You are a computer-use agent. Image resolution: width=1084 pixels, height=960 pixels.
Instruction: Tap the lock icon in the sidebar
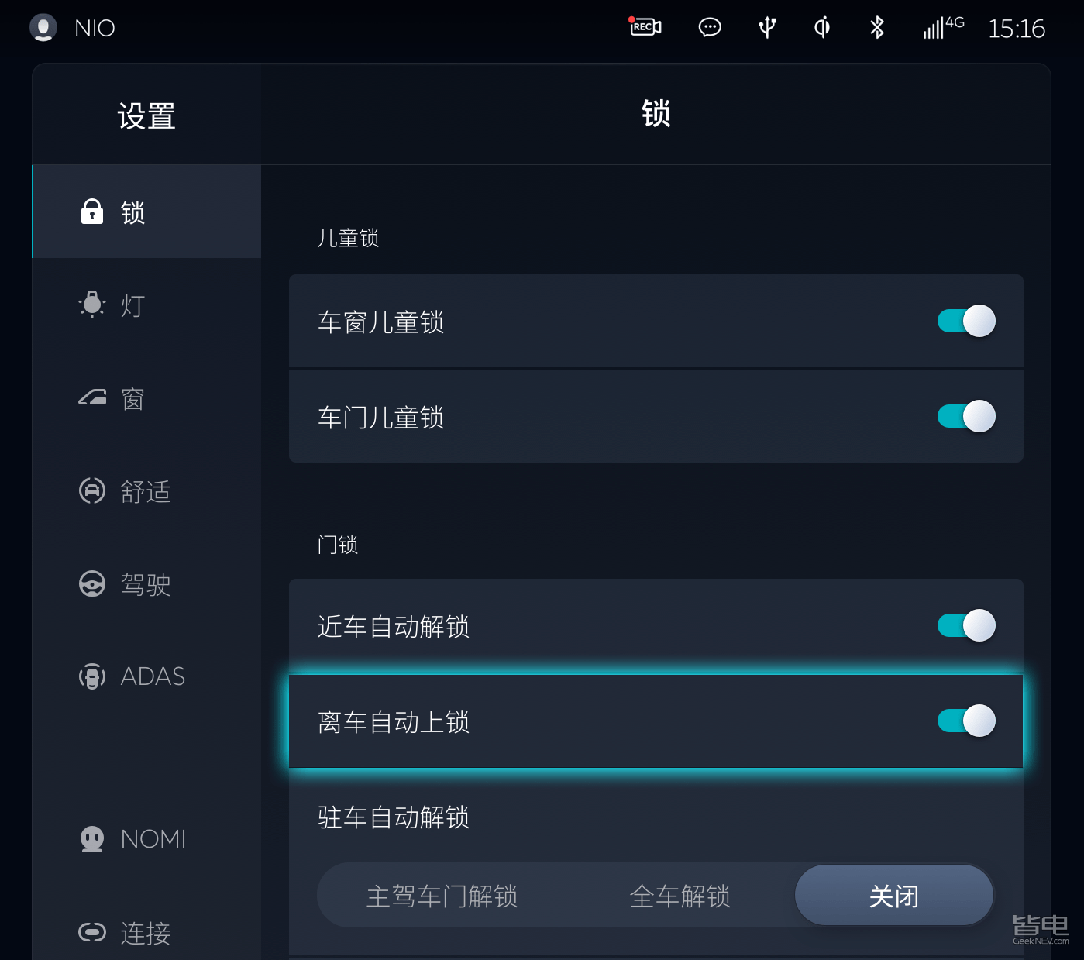tap(92, 212)
